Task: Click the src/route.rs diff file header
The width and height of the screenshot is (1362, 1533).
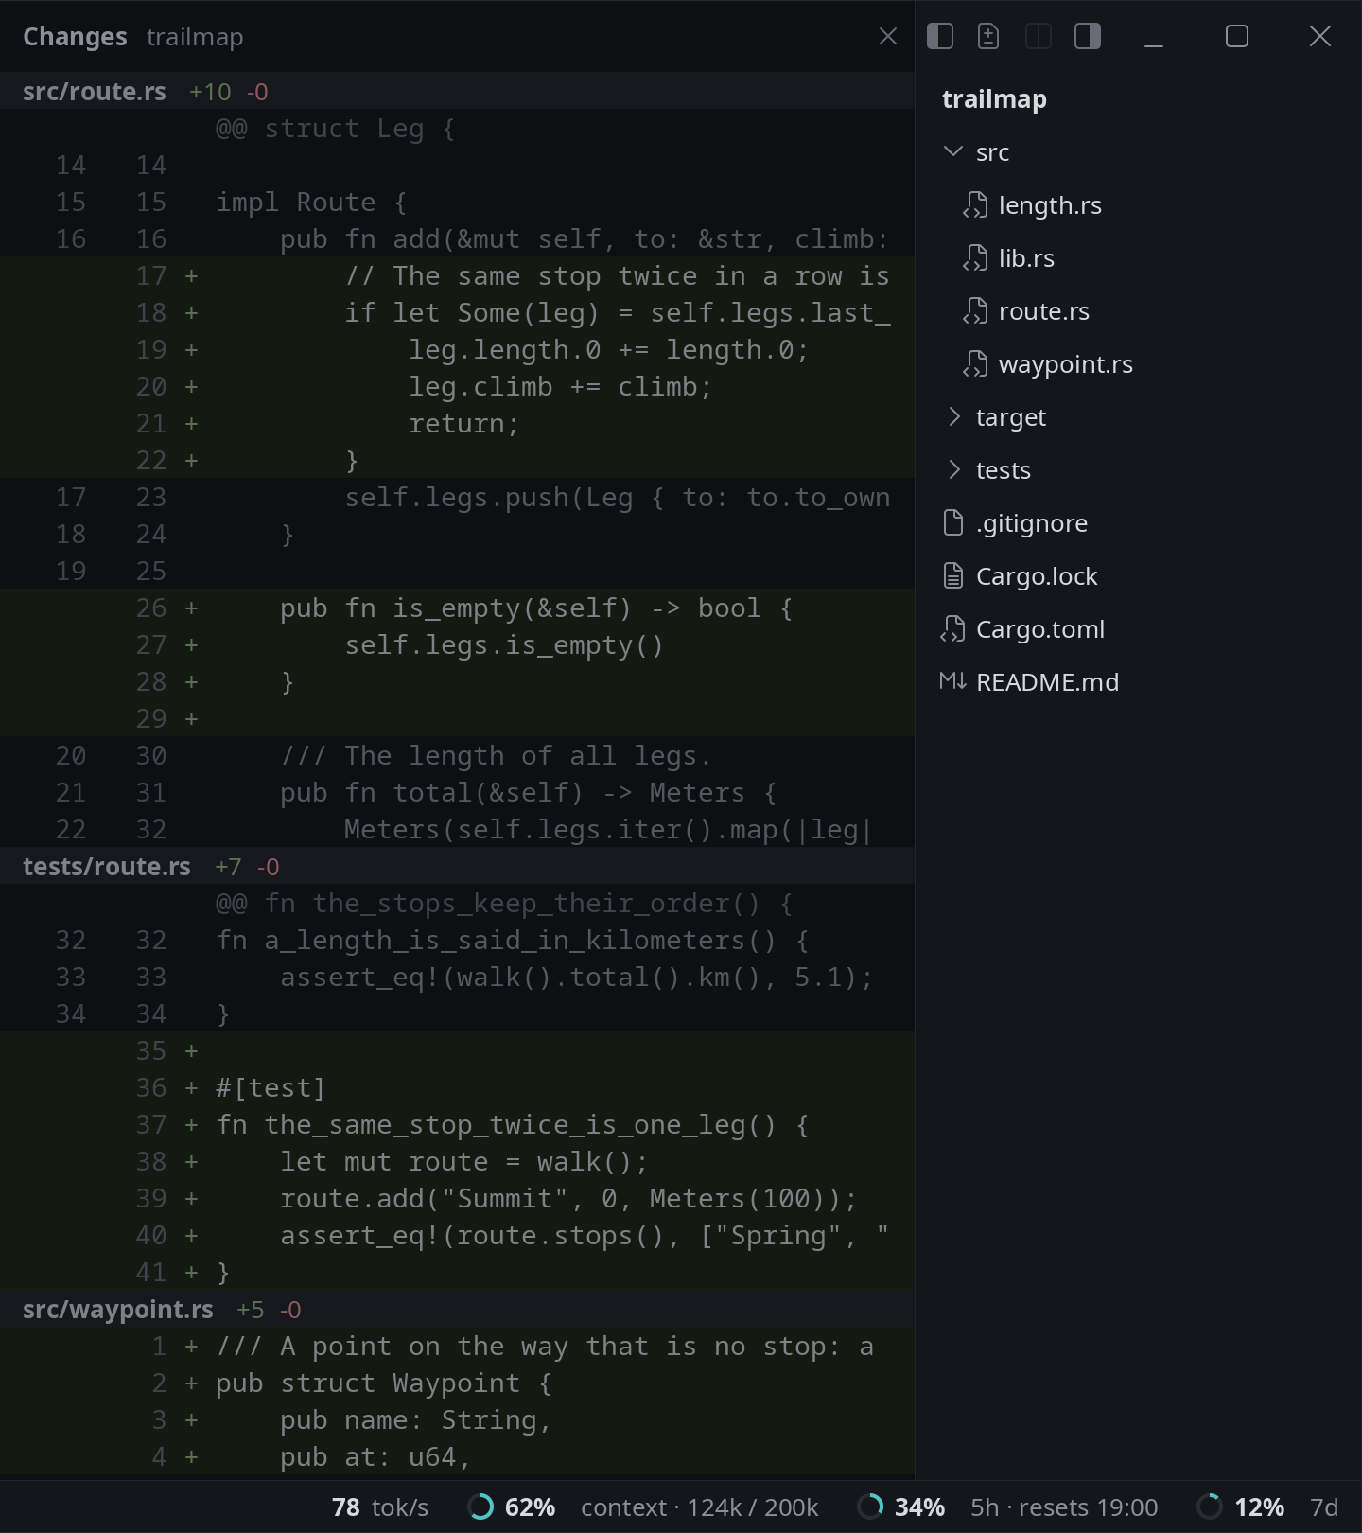Action: 457,91
